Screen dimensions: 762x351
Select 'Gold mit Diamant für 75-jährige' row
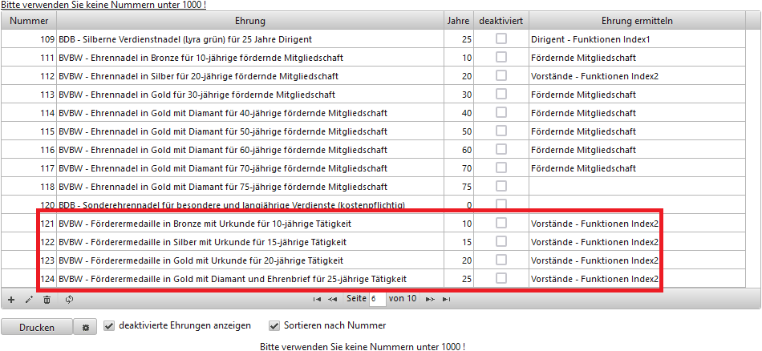click(x=373, y=187)
